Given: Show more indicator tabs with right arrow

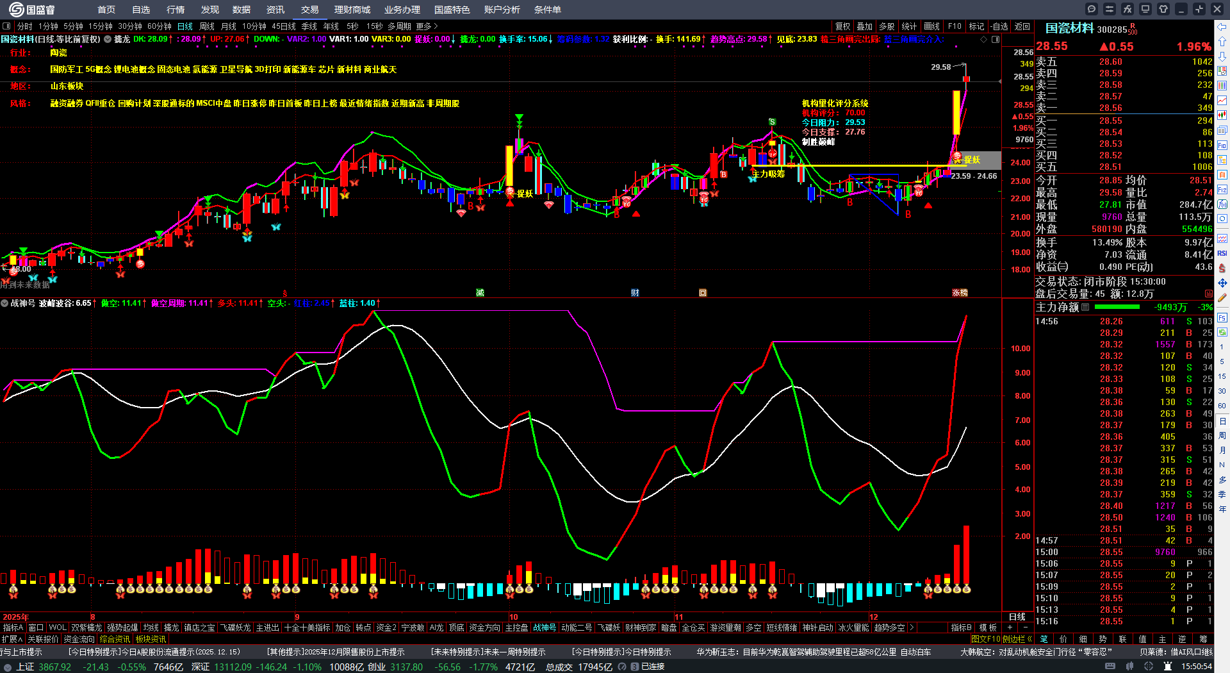Looking at the screenshot, I should 912,628.
